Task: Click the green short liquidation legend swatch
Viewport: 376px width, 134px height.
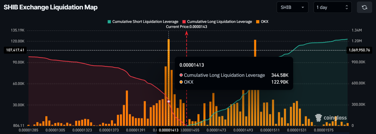Action: 109,22
